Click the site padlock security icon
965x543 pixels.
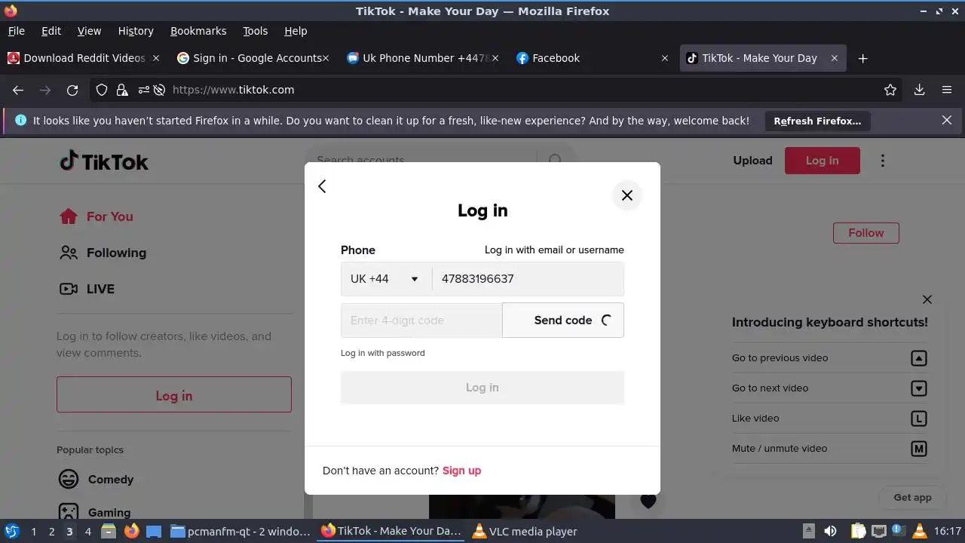122,90
